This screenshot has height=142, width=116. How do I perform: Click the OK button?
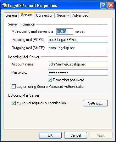pyautogui.click(x=50, y=135)
